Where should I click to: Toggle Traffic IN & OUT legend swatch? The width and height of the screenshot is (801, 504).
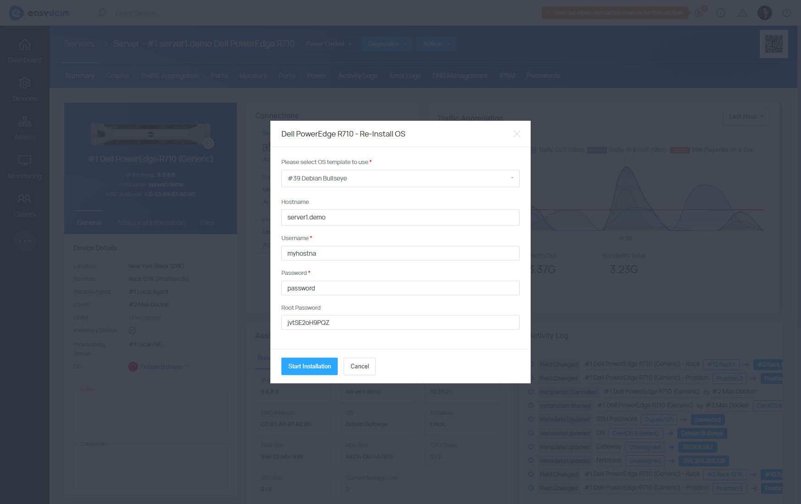597,150
